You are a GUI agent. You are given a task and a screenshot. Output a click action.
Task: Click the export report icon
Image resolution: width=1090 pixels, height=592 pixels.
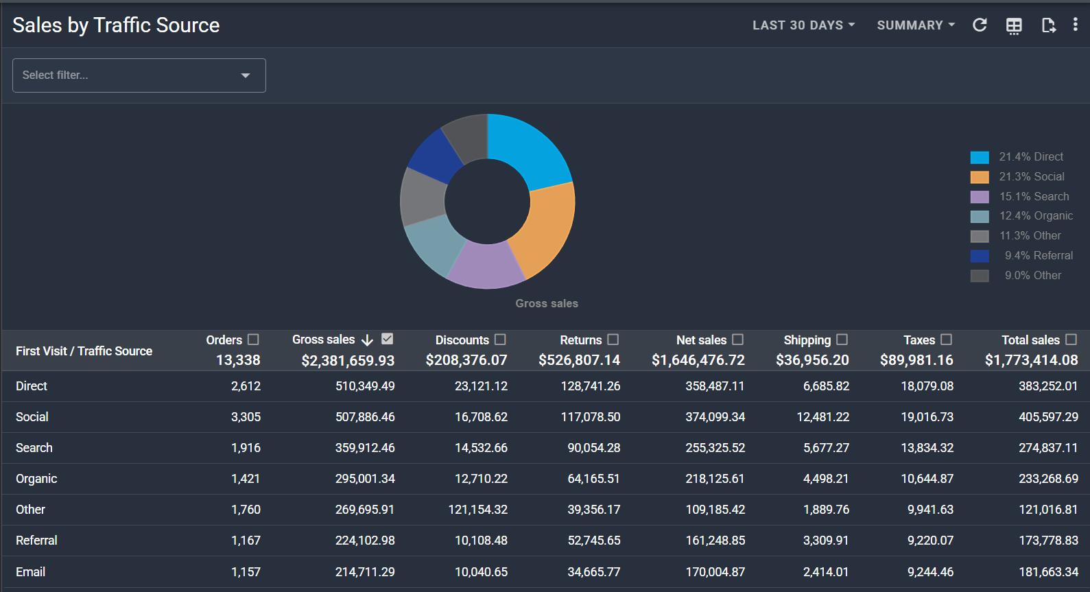point(1047,26)
